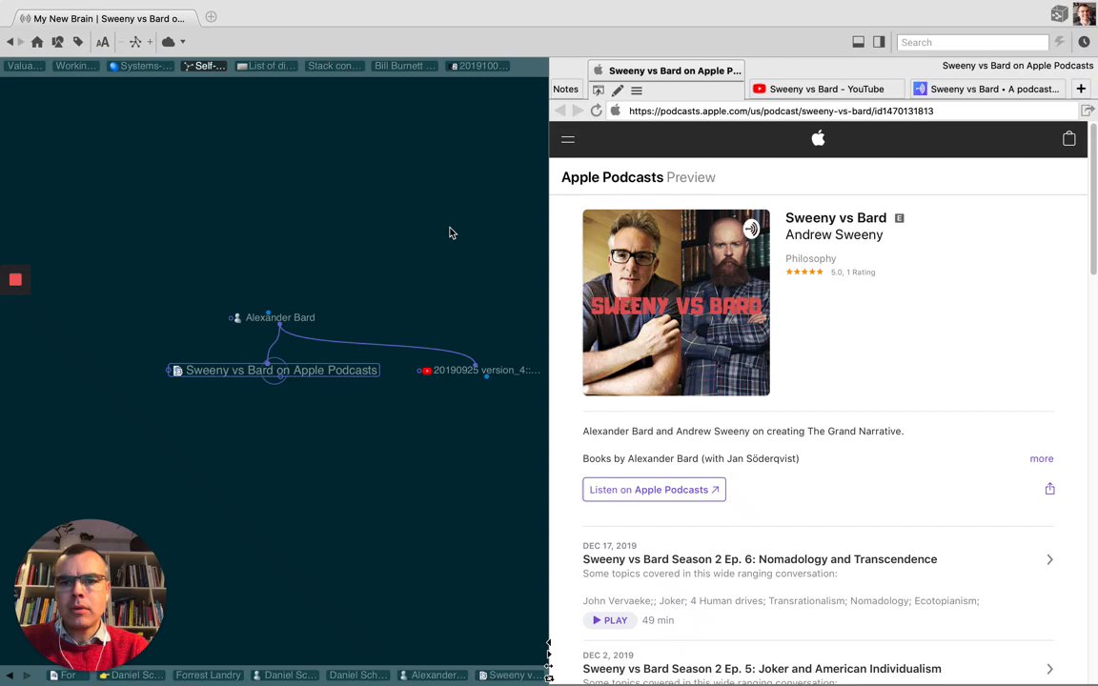Open the text size AA control
Viewport: 1098px width, 686px height.
102,42
